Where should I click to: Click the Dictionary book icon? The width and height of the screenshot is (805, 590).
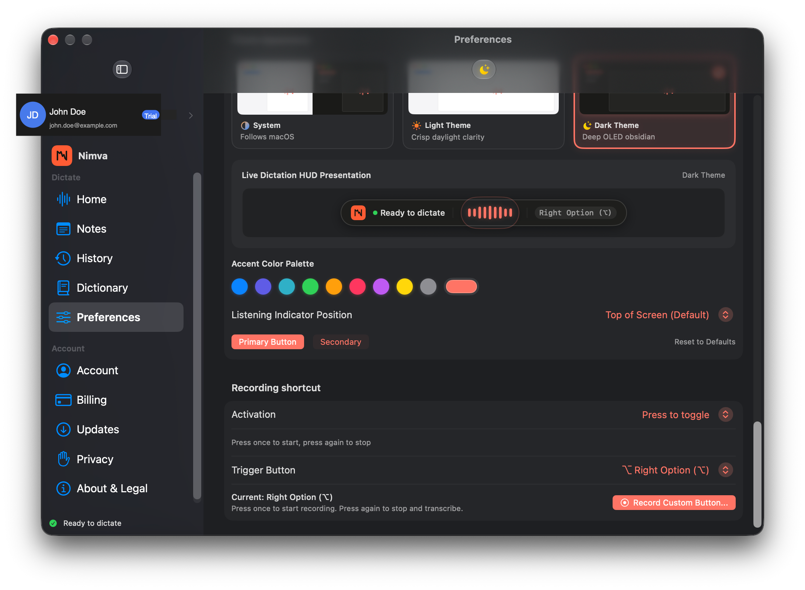click(63, 288)
